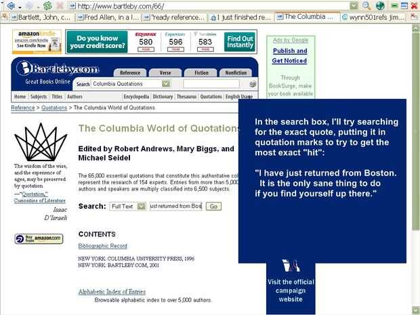The image size is (420, 315).
Task: Open the Nonfiction tab on Bartleby header
Action: [236, 72]
